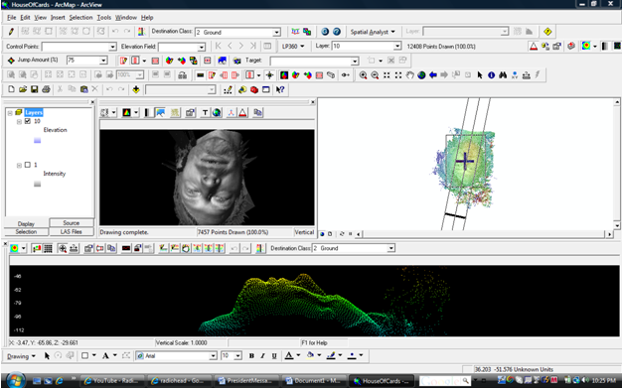Image resolution: width=622 pixels, height=389 pixels.
Task: Click the Jump Amount diamond icon
Action: tap(11, 61)
